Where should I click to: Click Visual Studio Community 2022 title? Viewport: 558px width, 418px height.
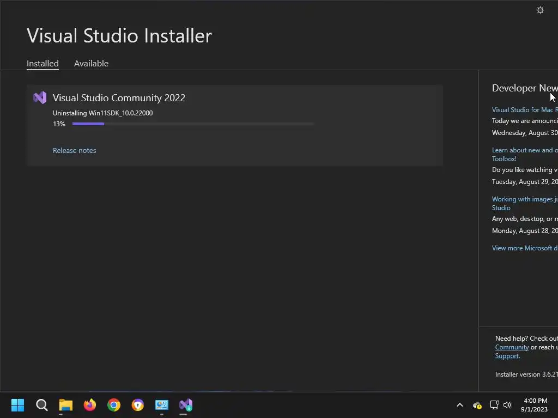119,98
